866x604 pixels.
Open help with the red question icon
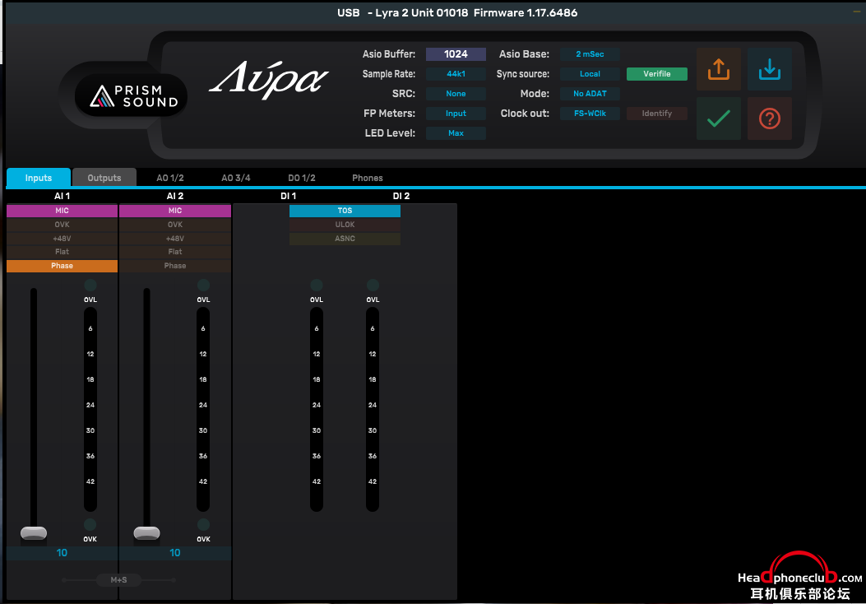coord(769,118)
